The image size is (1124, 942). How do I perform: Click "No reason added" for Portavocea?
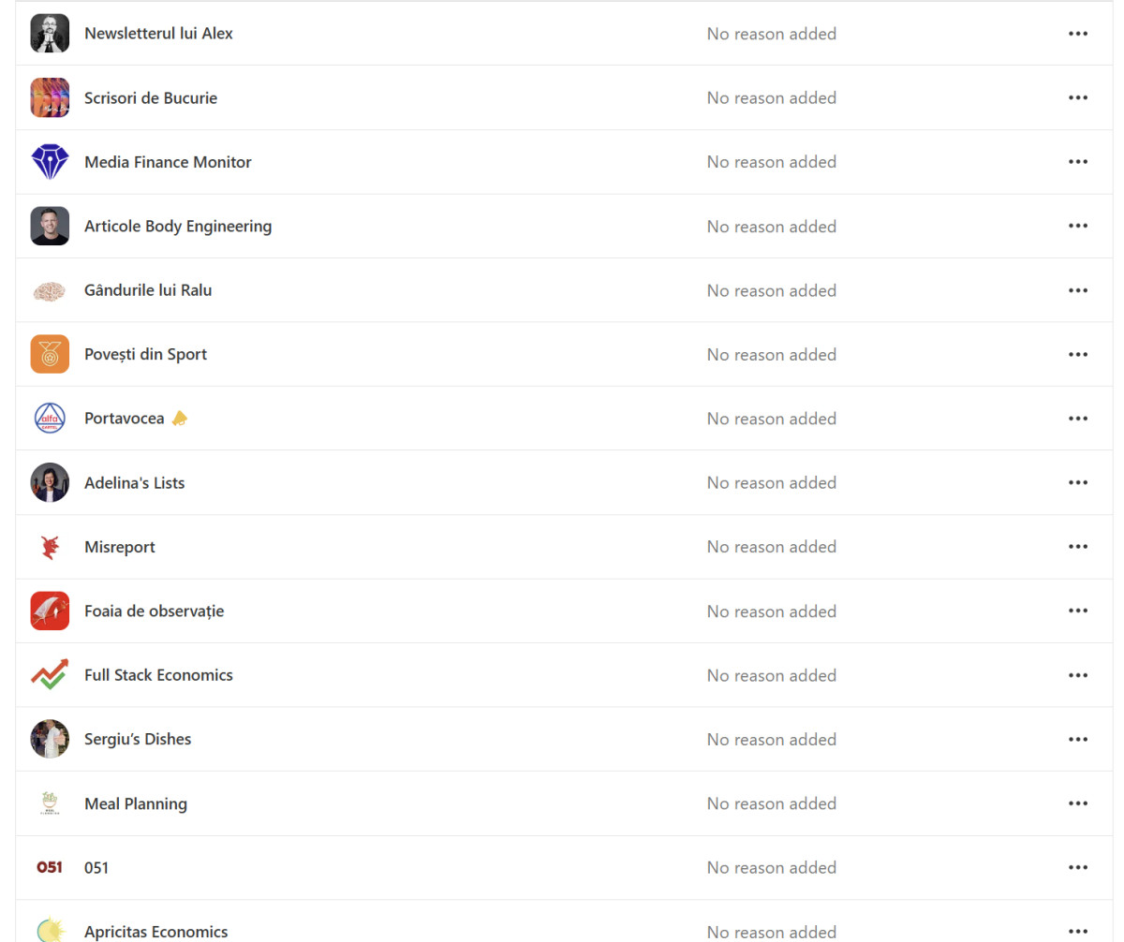[x=772, y=419]
